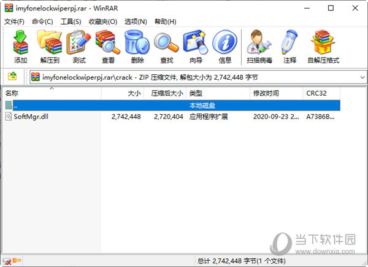368x267 pixels.
Task: Sort by 类型 column header
Action: coord(218,93)
